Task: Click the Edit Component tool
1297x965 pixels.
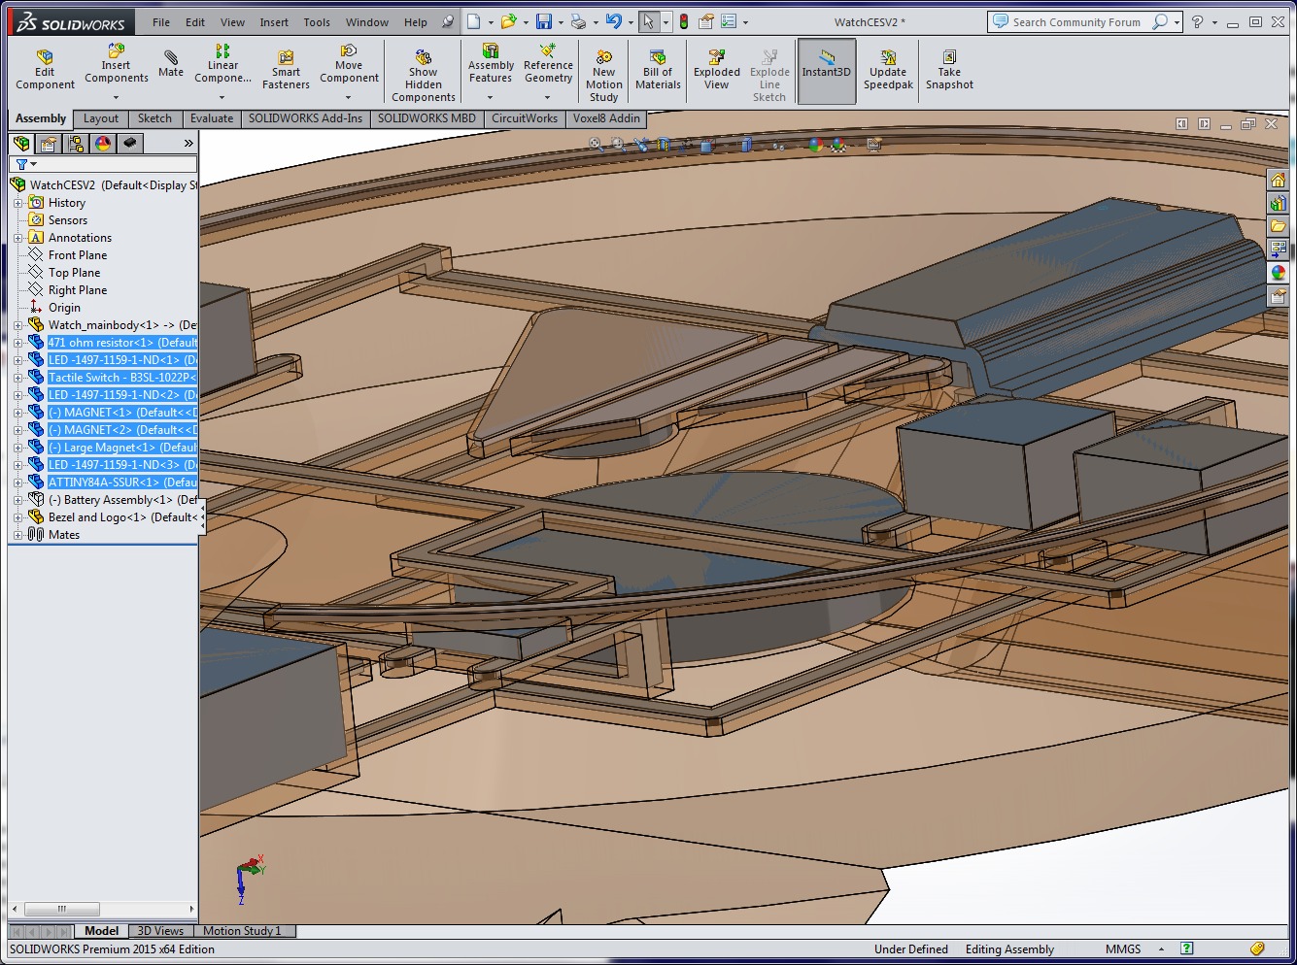Action: tap(45, 71)
